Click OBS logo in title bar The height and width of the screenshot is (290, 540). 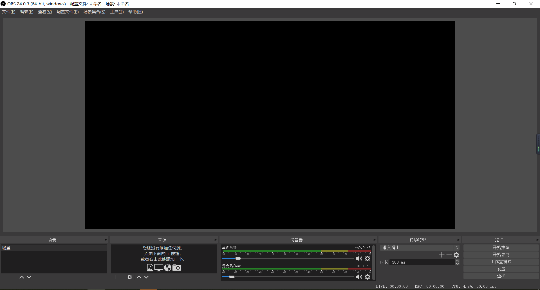[3, 4]
